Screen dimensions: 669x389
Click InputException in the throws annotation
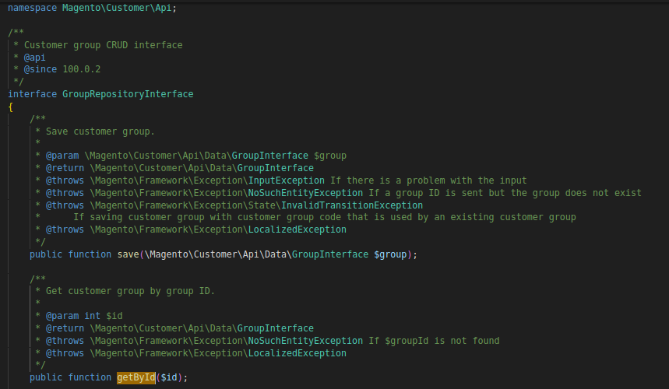[x=287, y=180]
